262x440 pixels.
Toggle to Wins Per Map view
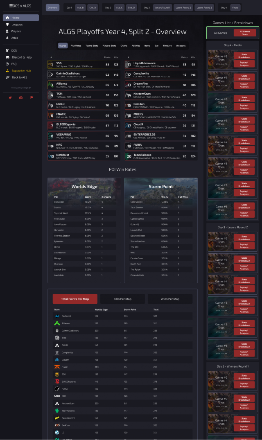pos(170,299)
